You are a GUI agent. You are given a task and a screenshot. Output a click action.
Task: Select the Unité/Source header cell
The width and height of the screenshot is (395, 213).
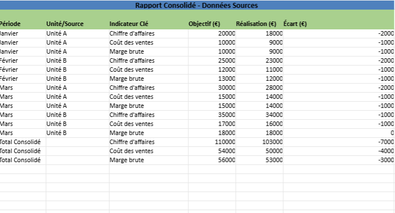78,24
